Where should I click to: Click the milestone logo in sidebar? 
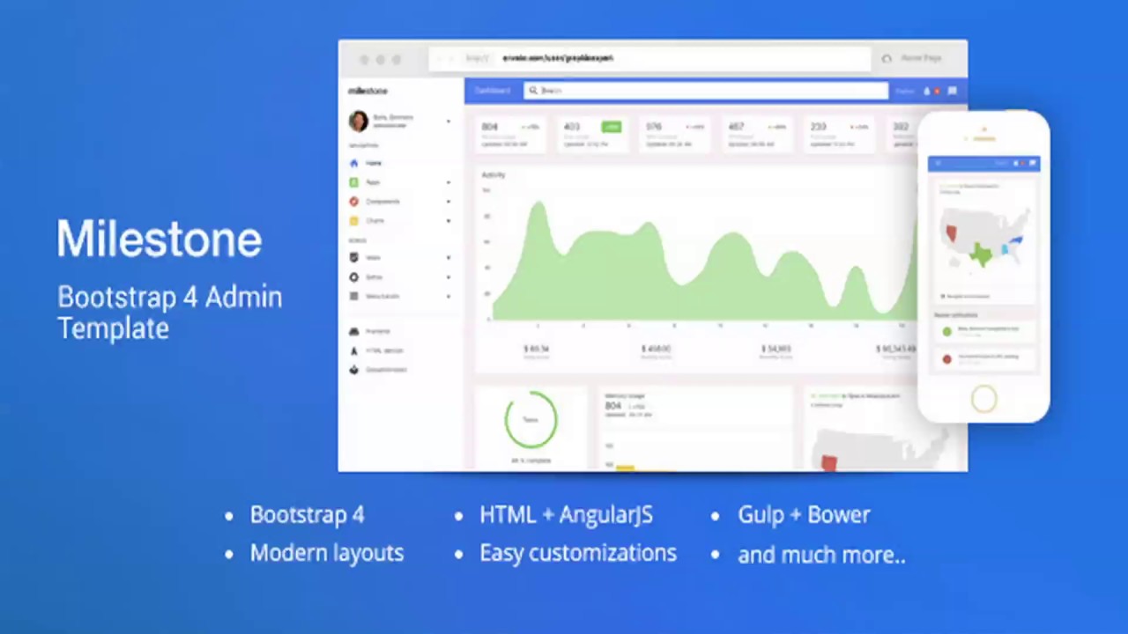[367, 91]
